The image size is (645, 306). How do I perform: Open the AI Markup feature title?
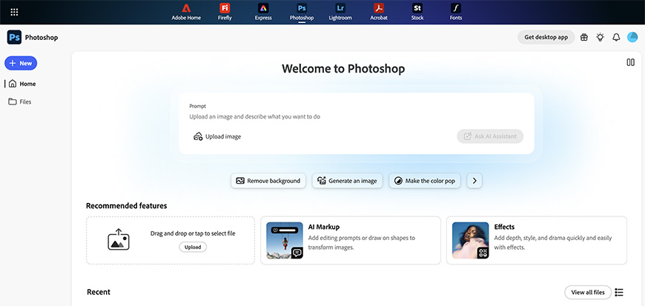(324, 227)
